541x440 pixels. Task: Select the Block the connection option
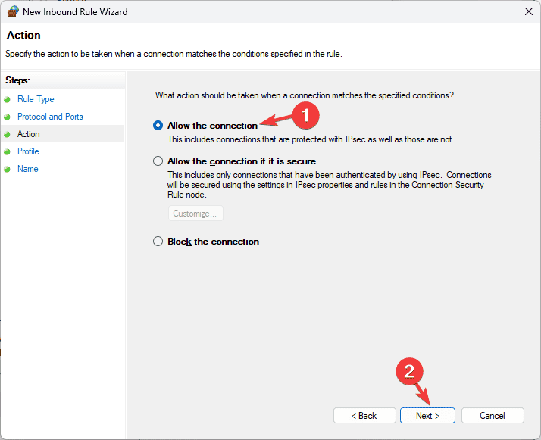pos(158,242)
